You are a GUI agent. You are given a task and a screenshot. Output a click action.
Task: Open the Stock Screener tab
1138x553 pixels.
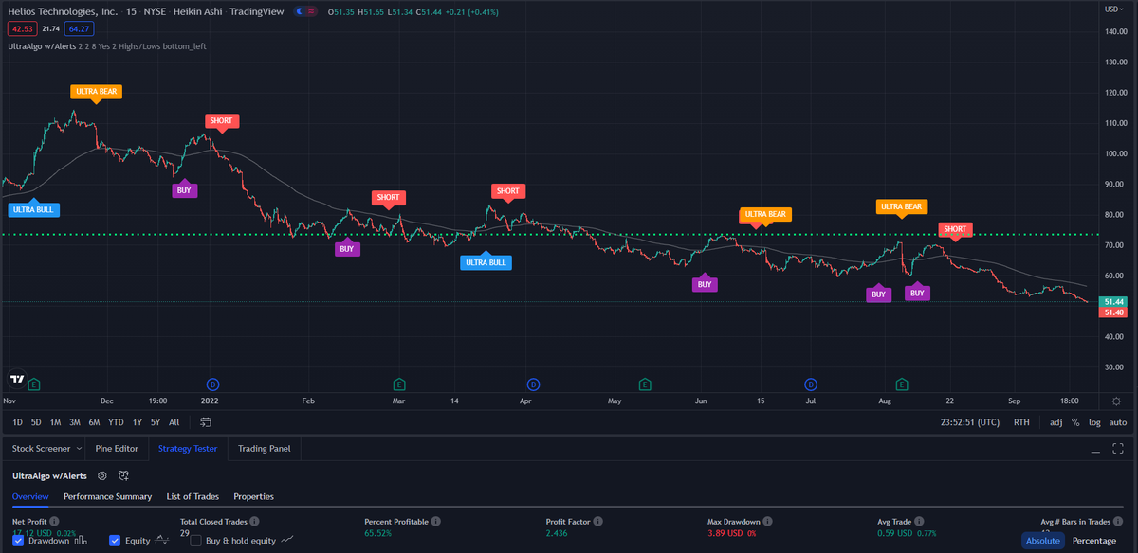[x=41, y=449]
